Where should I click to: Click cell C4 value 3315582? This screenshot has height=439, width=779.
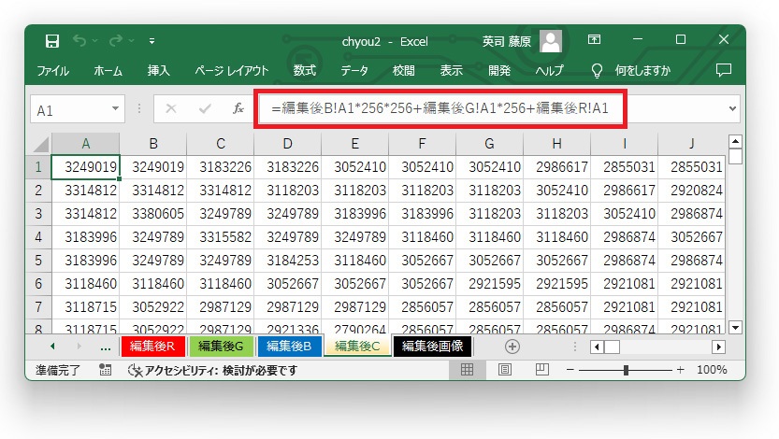pos(220,237)
